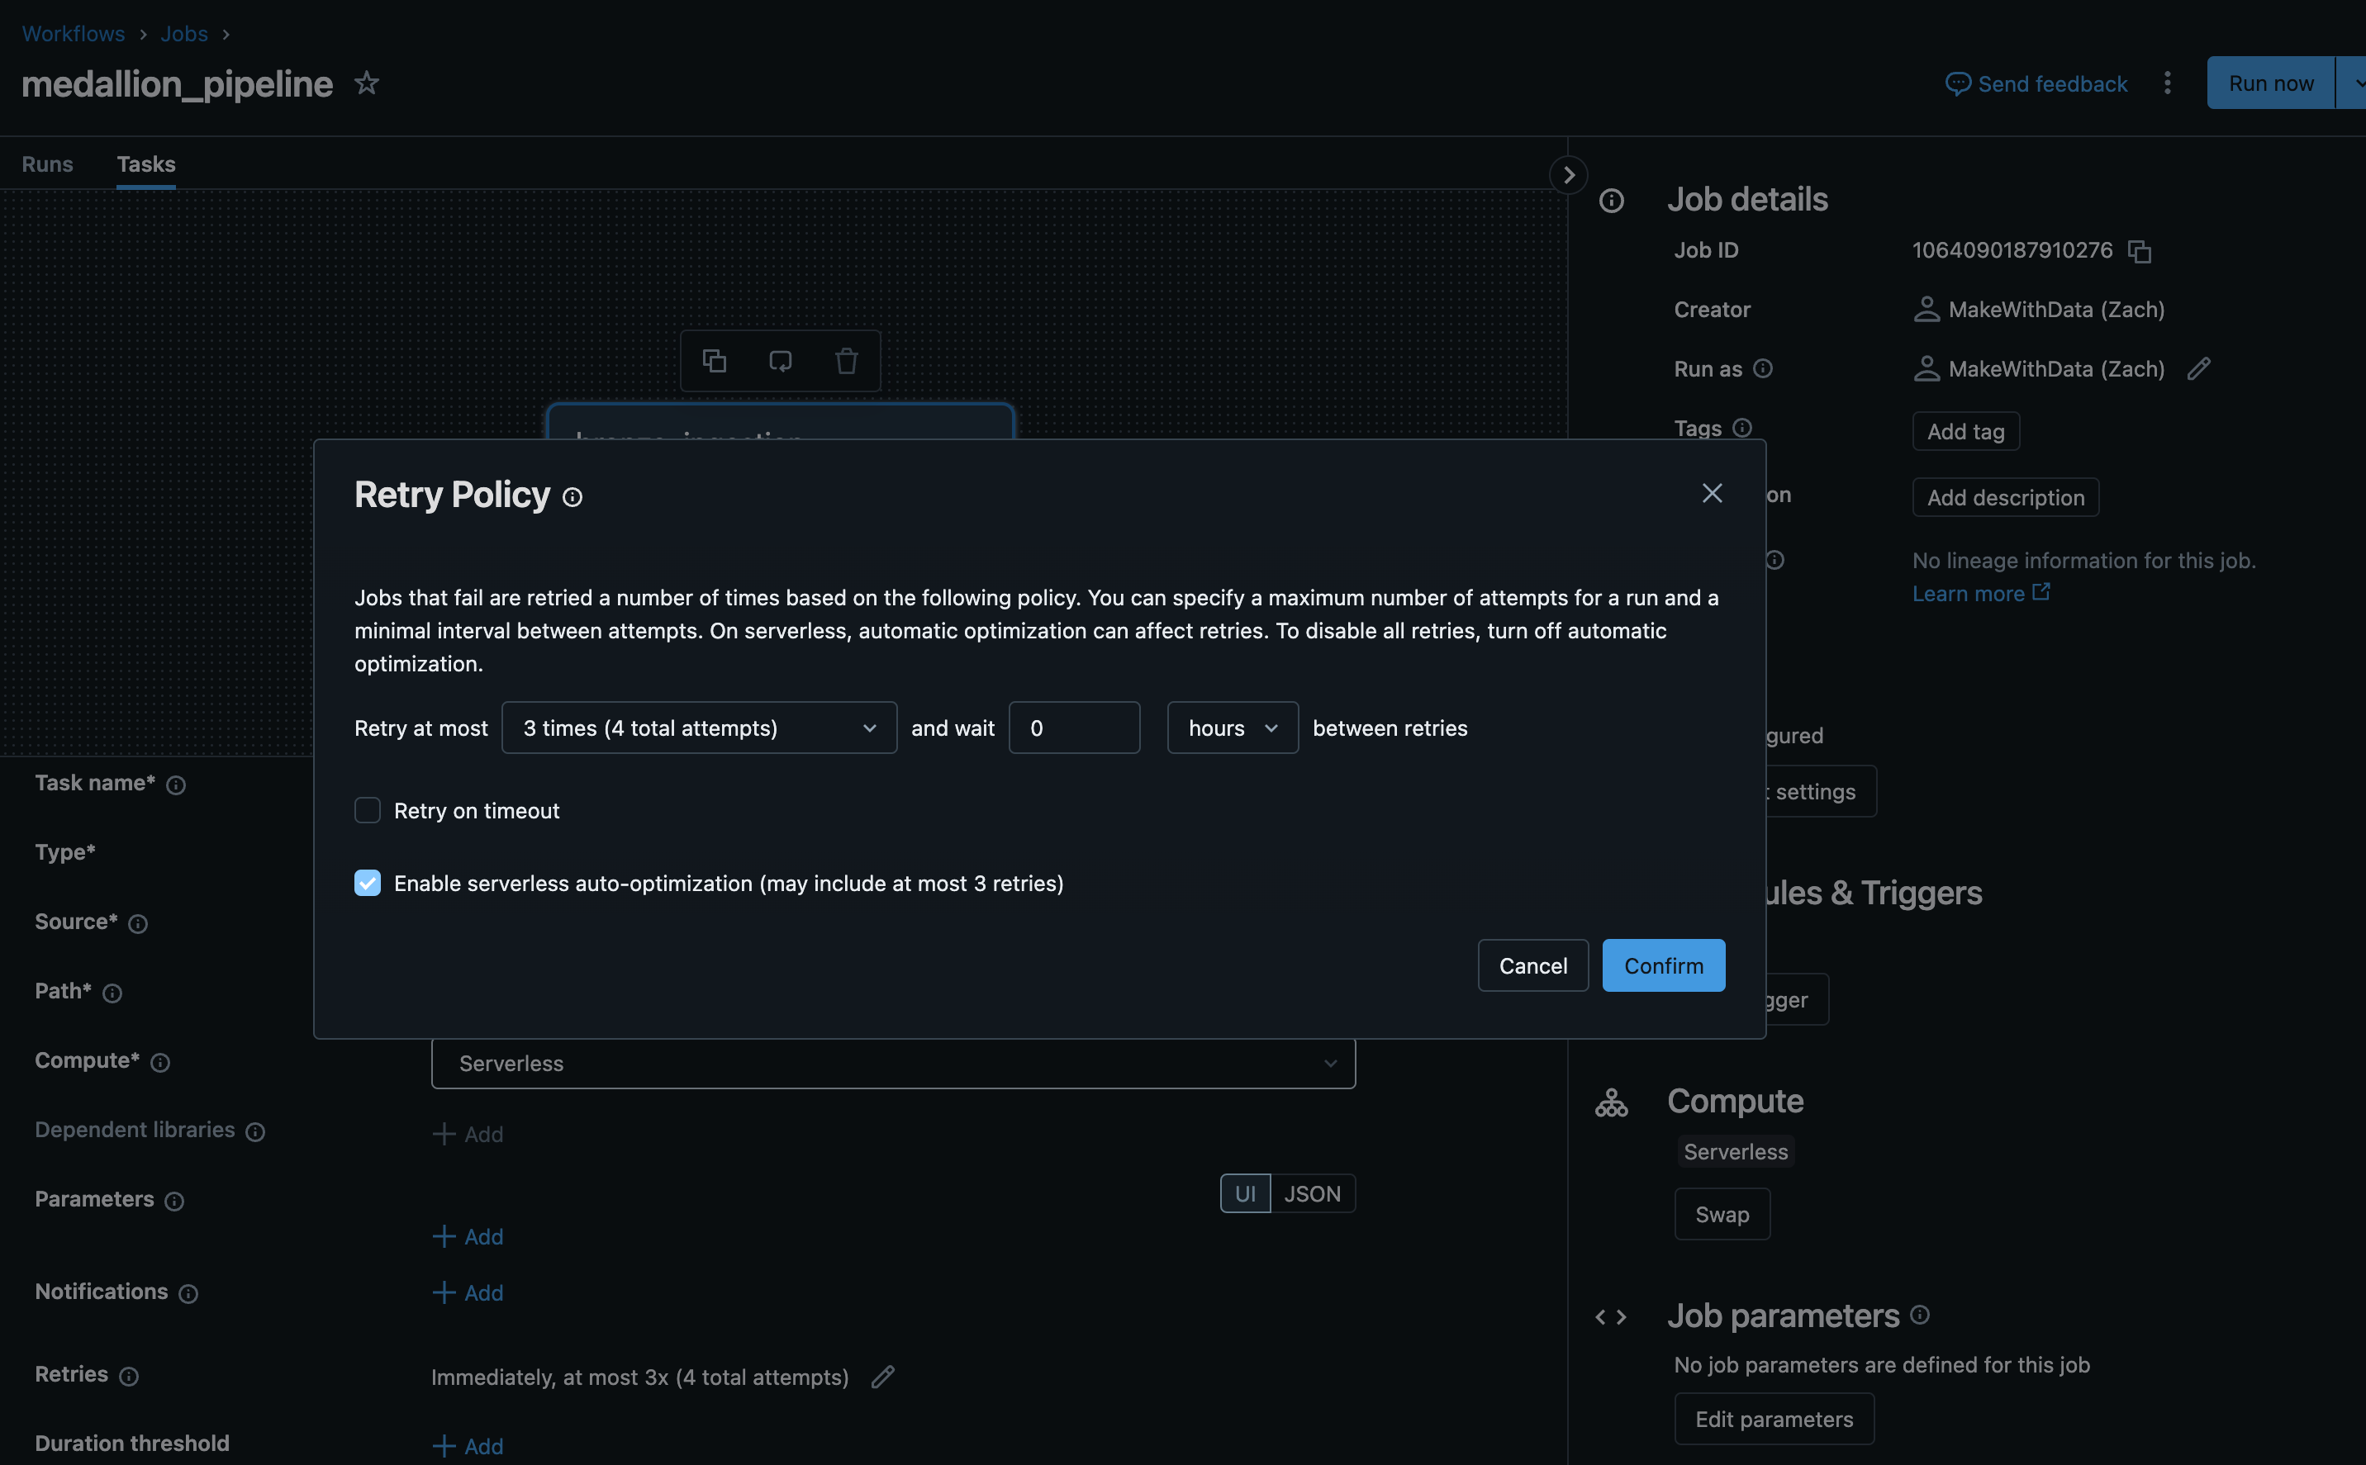The height and width of the screenshot is (1465, 2366).
Task: Click the delete task trash icon
Action: 846,362
